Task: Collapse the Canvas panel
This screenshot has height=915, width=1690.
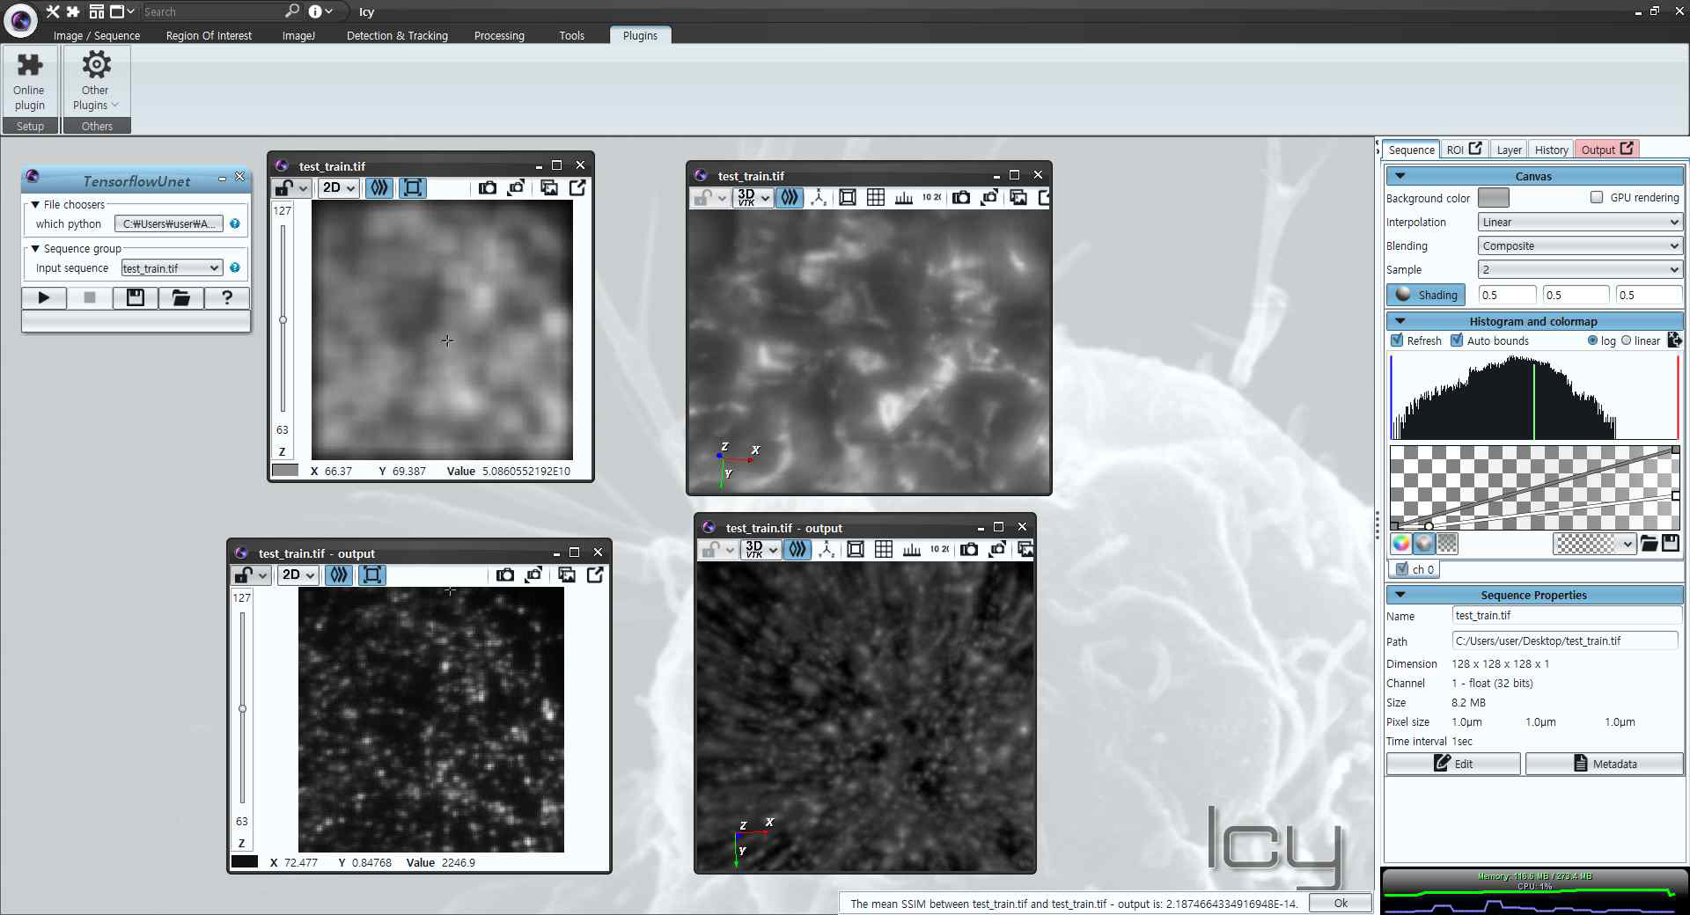Action: pyautogui.click(x=1400, y=177)
